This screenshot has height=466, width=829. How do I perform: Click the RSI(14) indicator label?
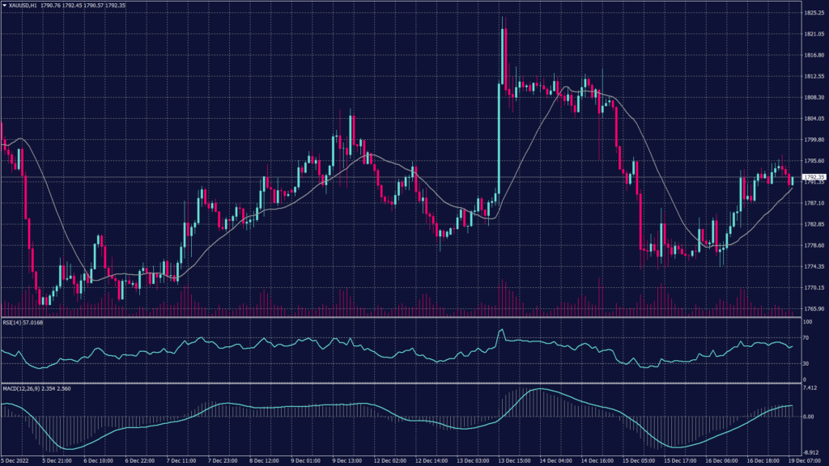(x=11, y=321)
